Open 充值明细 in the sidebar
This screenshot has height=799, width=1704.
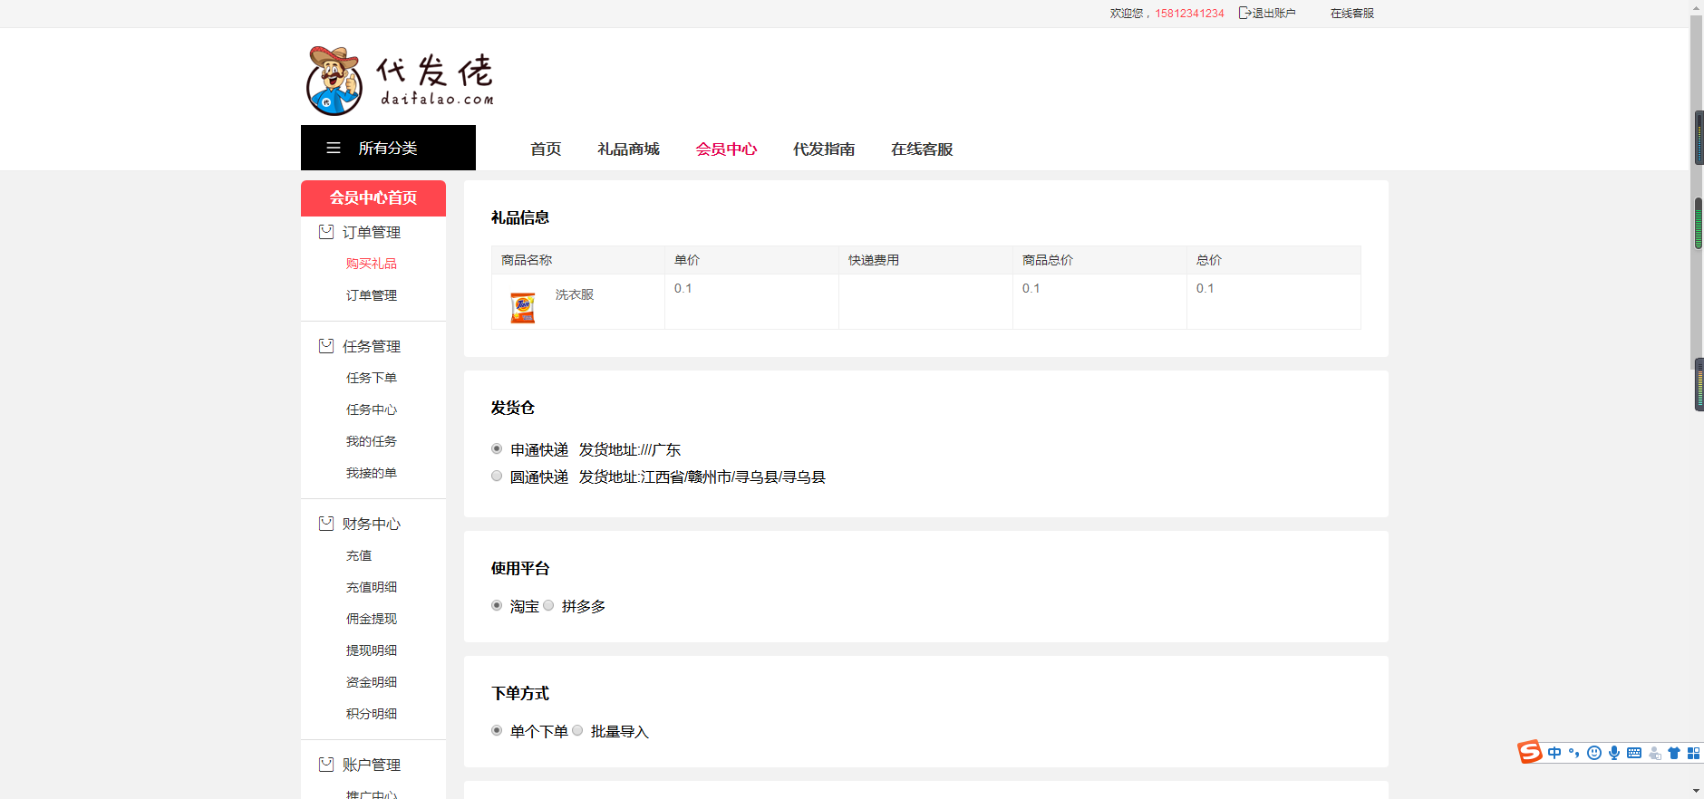pyautogui.click(x=372, y=587)
